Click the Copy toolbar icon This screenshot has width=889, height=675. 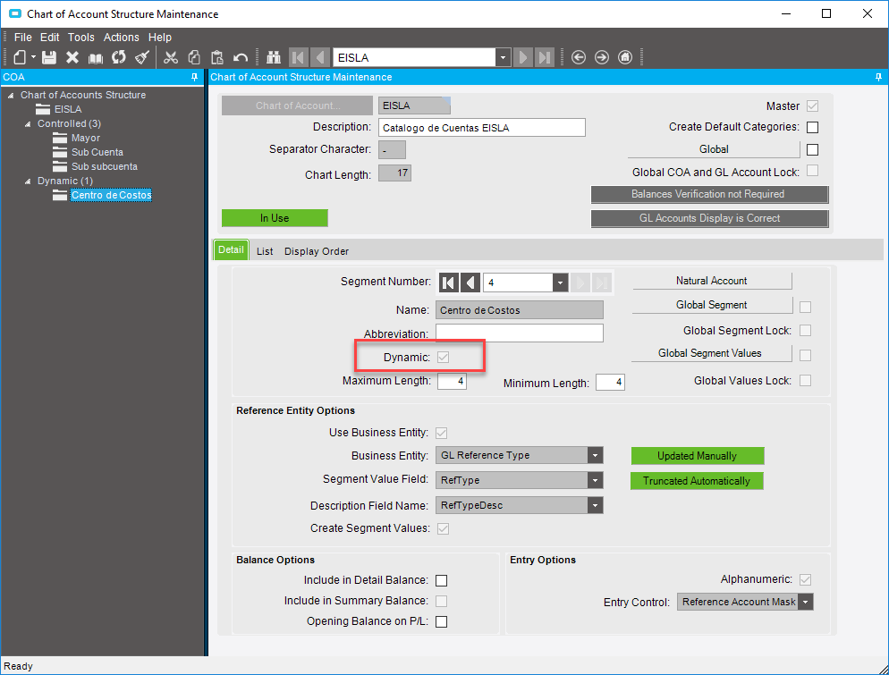pos(194,57)
